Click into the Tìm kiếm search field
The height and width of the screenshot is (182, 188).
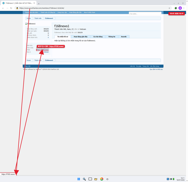145,14
